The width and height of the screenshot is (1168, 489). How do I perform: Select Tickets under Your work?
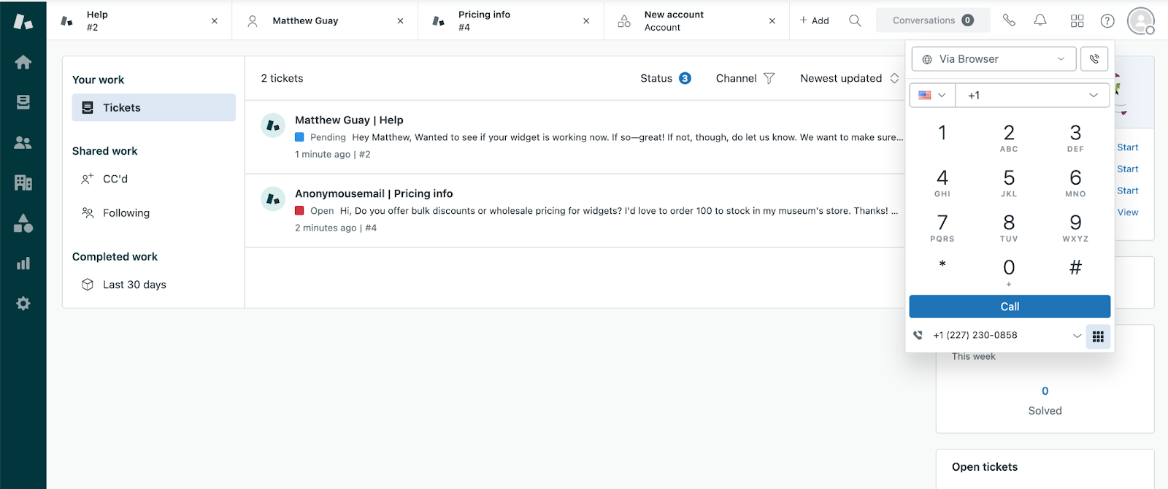click(x=154, y=107)
